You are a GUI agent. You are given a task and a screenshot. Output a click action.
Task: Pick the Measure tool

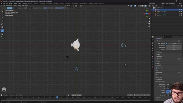2,34
